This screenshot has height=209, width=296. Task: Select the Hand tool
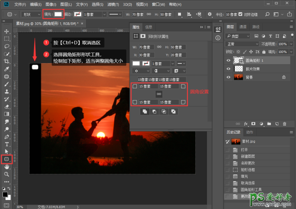tap(7, 167)
